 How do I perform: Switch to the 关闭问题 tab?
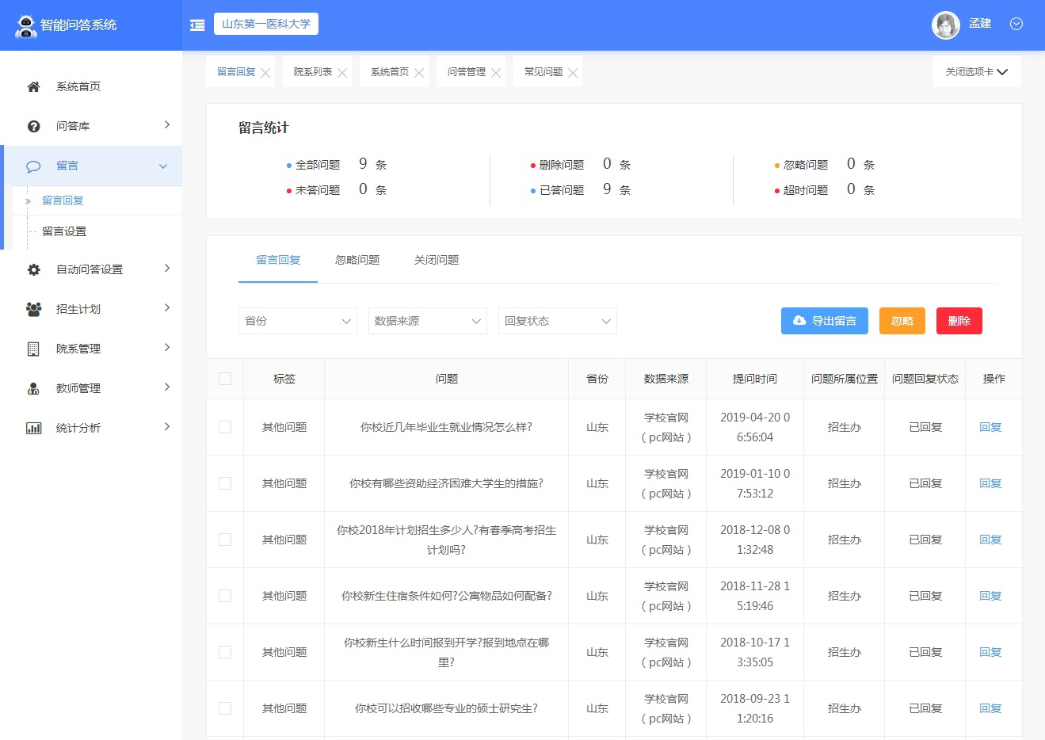click(437, 260)
